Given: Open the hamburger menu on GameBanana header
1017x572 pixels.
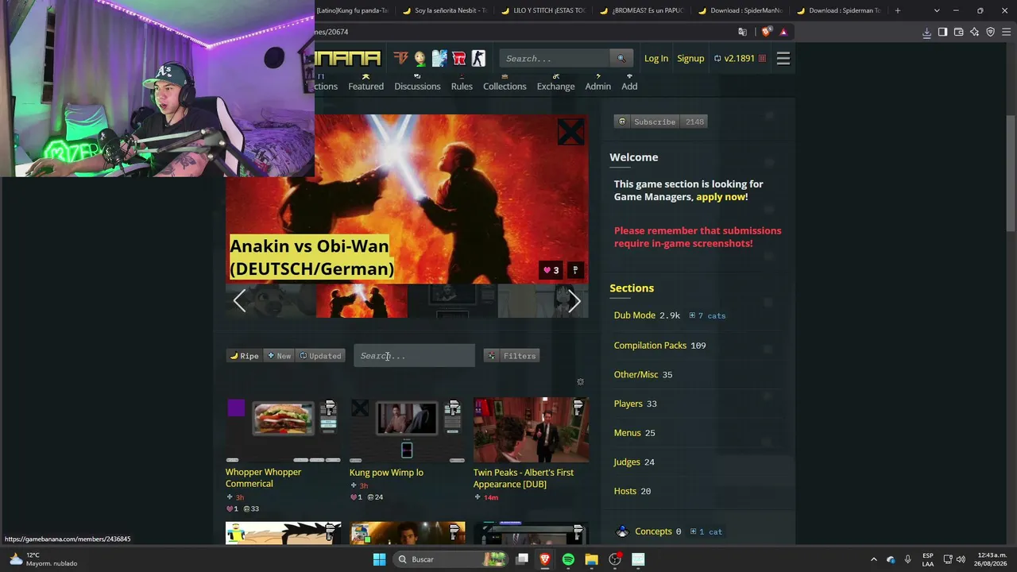Looking at the screenshot, I should pos(783,58).
